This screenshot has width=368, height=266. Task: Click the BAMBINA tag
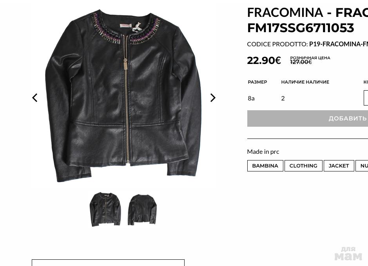pos(265,166)
